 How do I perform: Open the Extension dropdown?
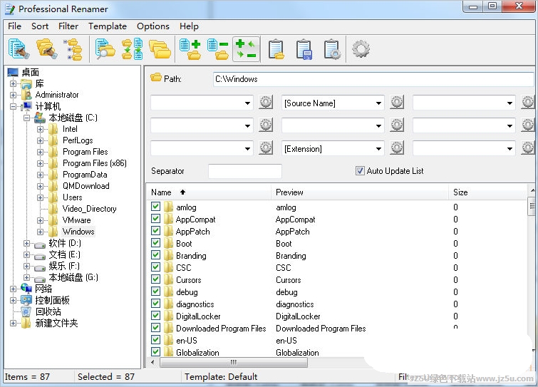(378, 149)
